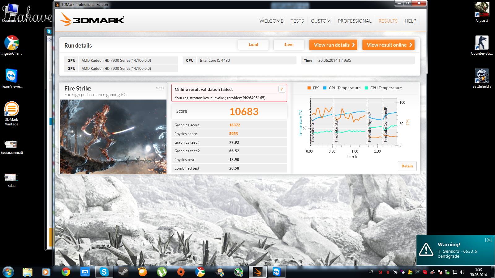Image resolution: width=495 pixels, height=278 pixels.
Task: Open IngatoClient desktop icon
Action: [x=11, y=45]
